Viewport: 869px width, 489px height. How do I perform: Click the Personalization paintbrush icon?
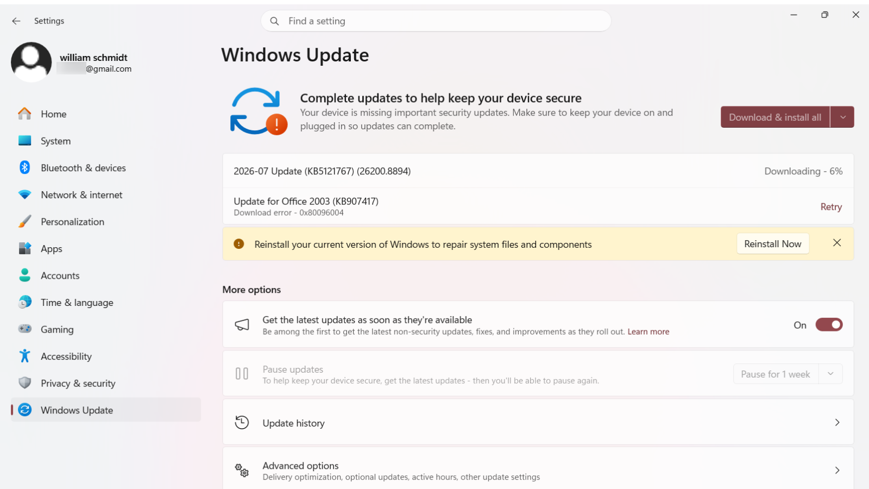tap(25, 221)
